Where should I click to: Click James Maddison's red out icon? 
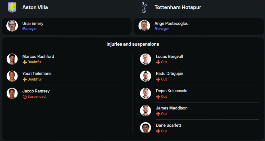pos(158,114)
